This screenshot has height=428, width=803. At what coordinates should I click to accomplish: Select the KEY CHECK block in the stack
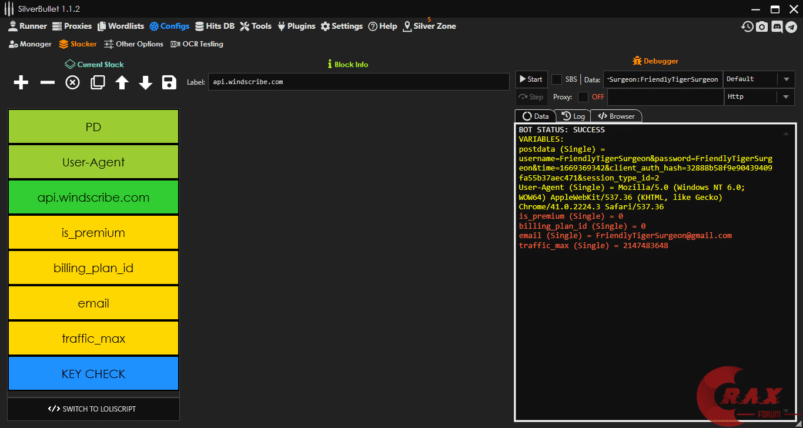click(x=93, y=374)
